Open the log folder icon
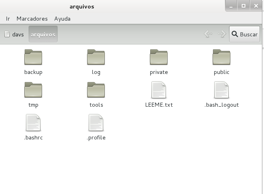This screenshot has width=264, height=194. pos(96,57)
